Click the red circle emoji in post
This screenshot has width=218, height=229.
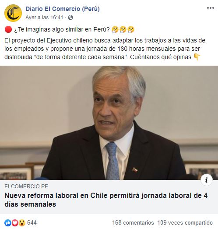pos(8,29)
